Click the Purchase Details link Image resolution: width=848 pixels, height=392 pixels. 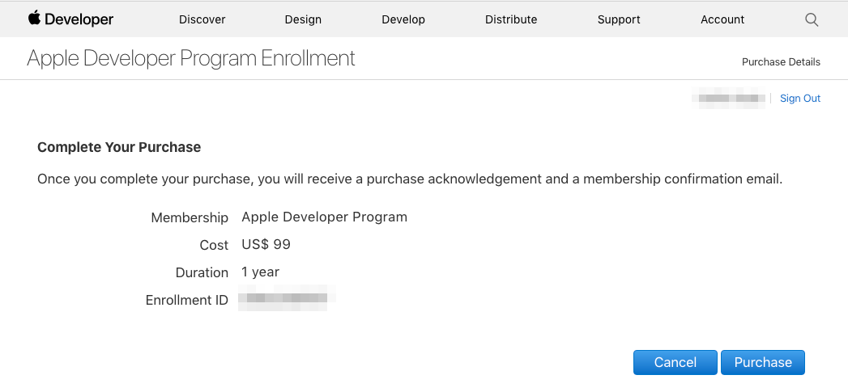click(781, 62)
